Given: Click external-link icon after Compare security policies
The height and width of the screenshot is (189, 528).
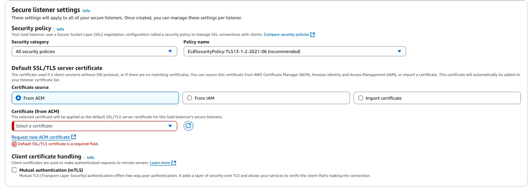Looking at the screenshot, I should [313, 35].
